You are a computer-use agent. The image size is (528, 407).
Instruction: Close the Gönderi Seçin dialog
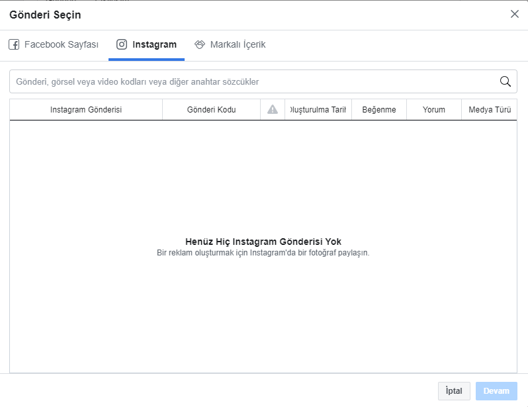coord(515,14)
